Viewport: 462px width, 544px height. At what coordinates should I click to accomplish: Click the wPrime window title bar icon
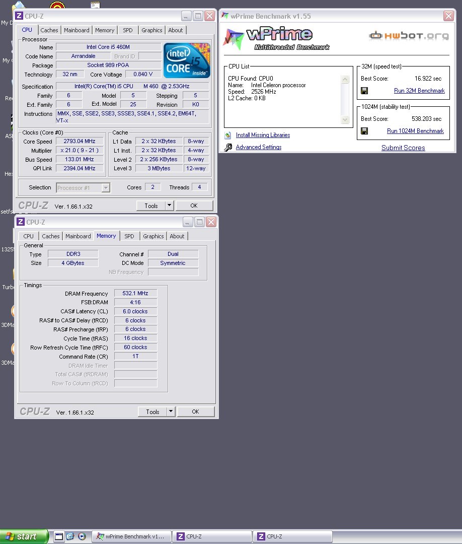(x=225, y=16)
